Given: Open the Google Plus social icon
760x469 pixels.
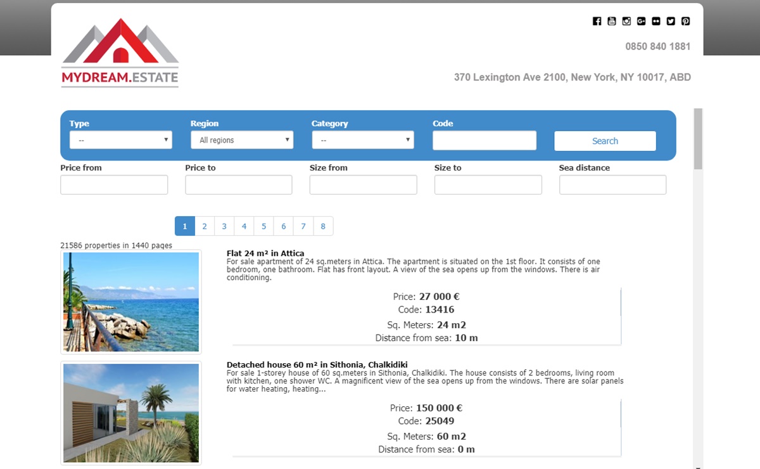Looking at the screenshot, I should pos(641,21).
